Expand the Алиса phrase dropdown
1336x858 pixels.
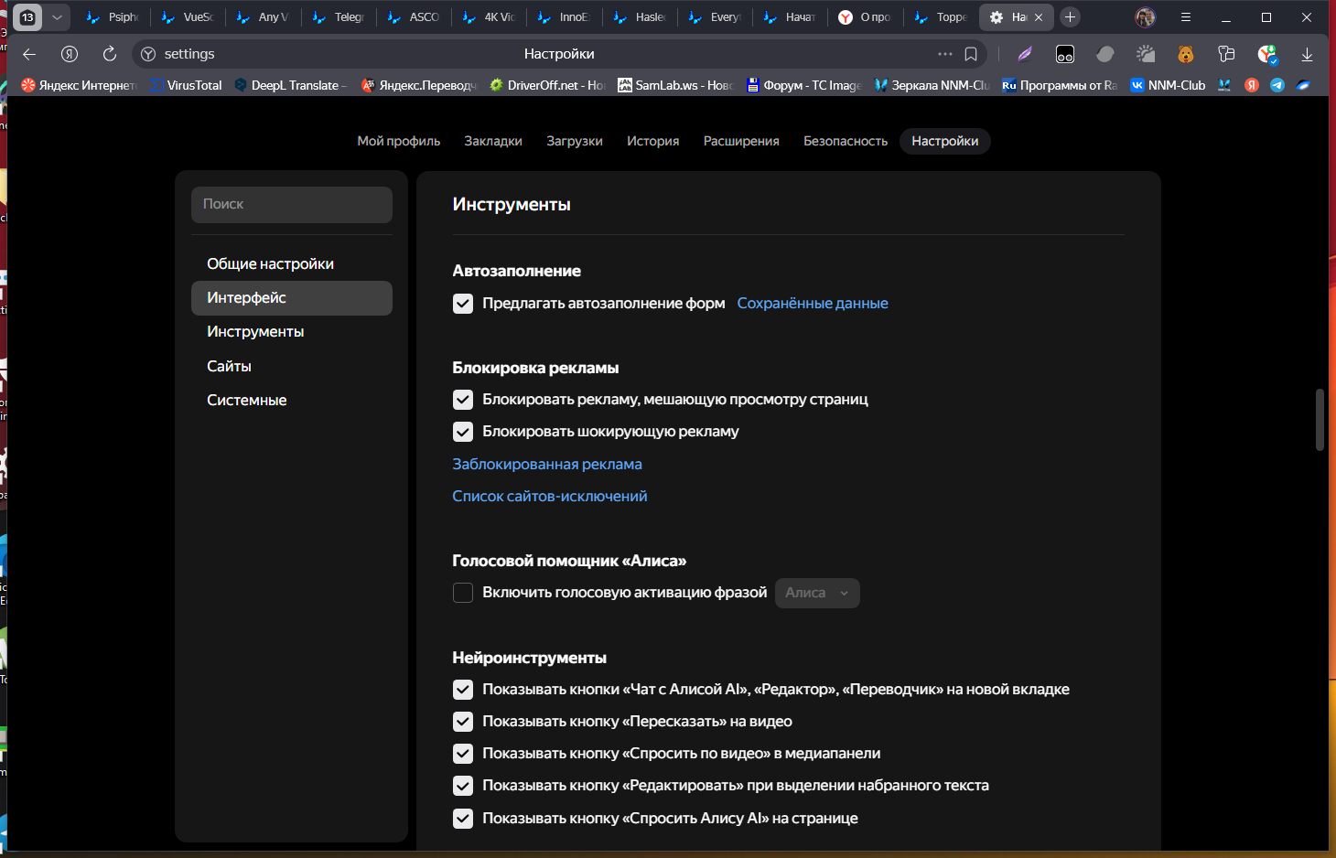(817, 593)
